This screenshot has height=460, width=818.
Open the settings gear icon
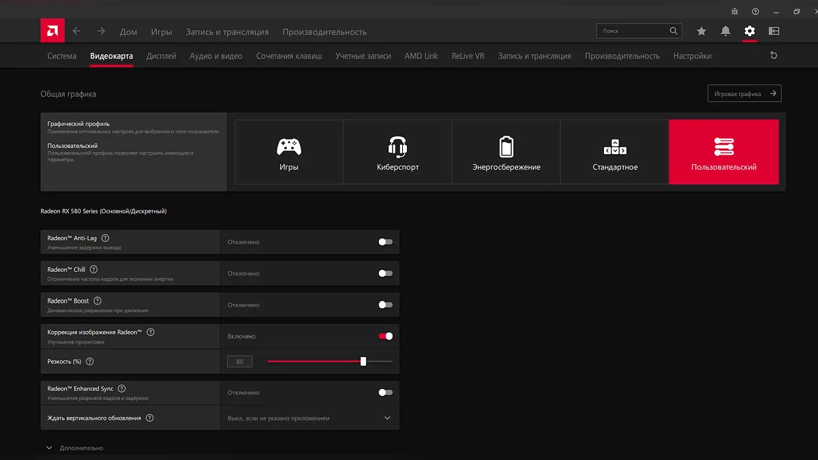(750, 31)
